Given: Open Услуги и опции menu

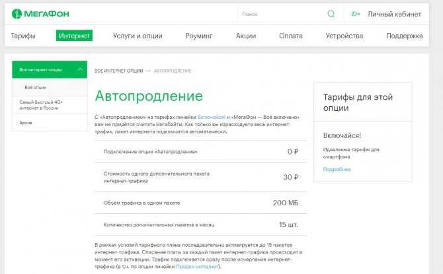Looking at the screenshot, I should coord(138,36).
